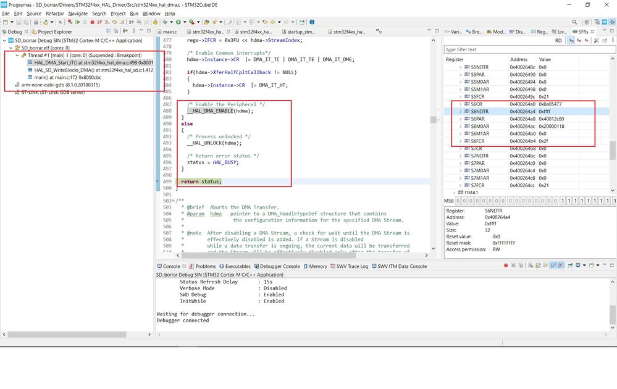Image resolution: width=617 pixels, height=389 pixels.
Task: Expand the S7FCR register row
Action: pos(460,186)
